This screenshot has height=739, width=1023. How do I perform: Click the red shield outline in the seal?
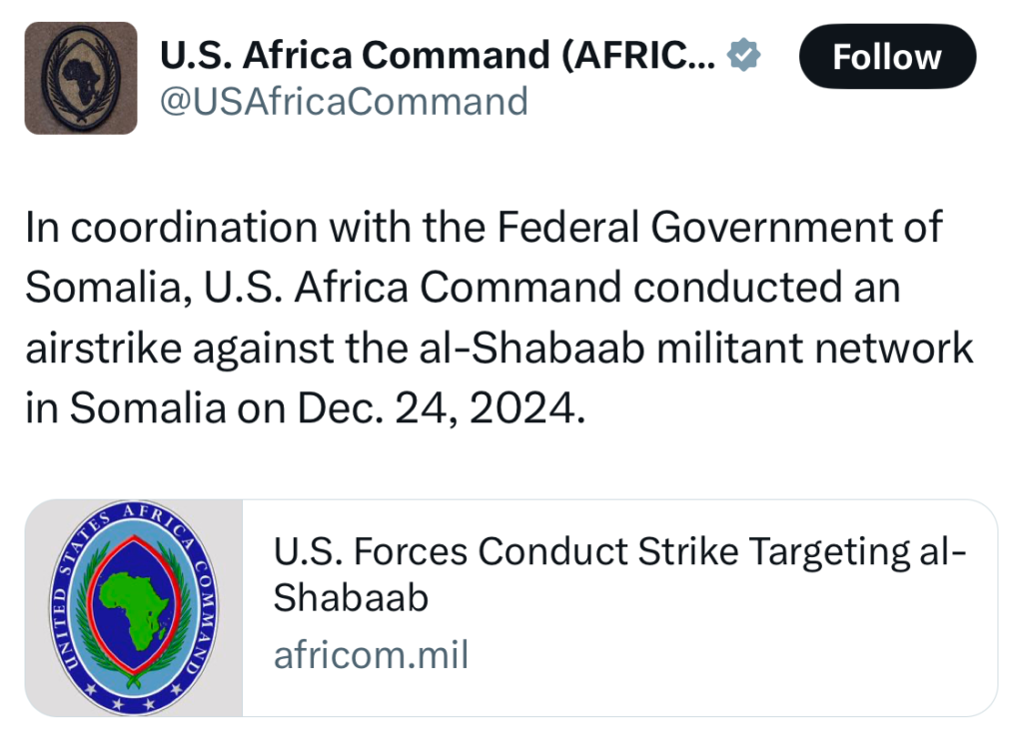tap(134, 605)
